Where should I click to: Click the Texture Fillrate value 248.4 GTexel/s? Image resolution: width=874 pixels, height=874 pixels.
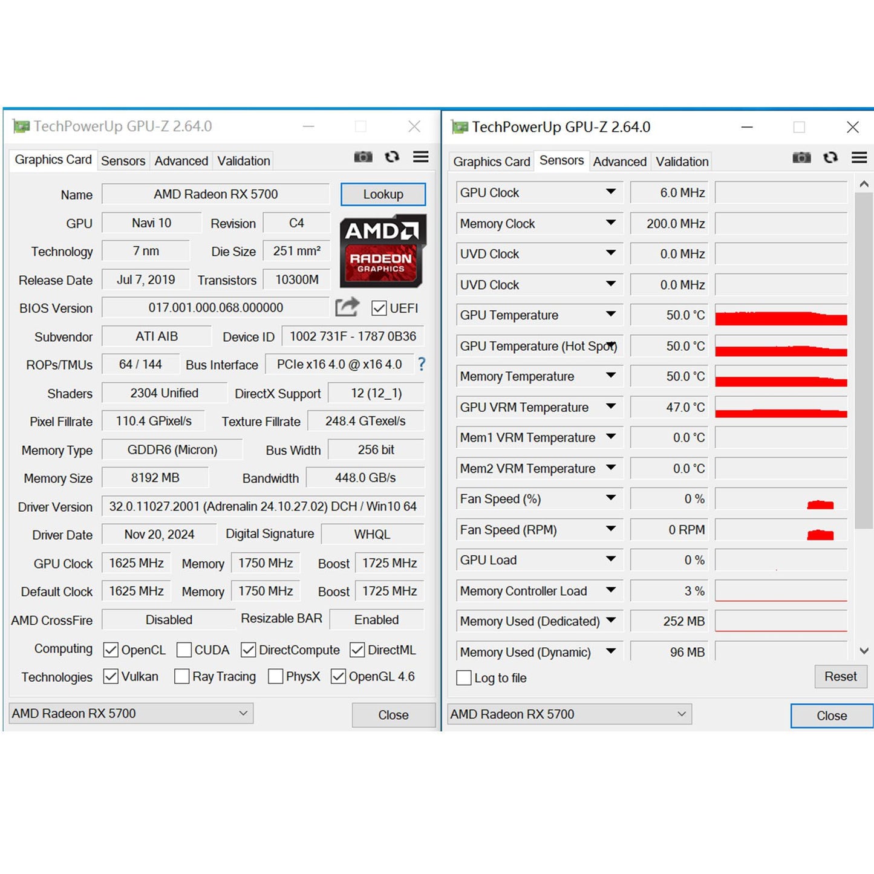coord(366,421)
